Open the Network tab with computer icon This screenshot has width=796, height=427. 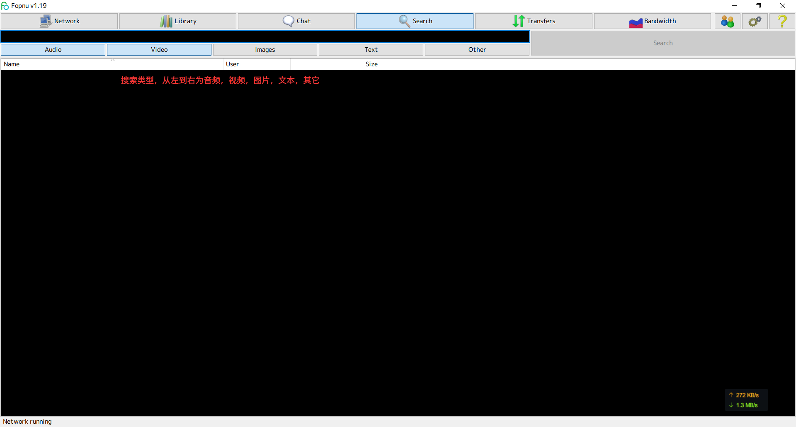(x=59, y=21)
